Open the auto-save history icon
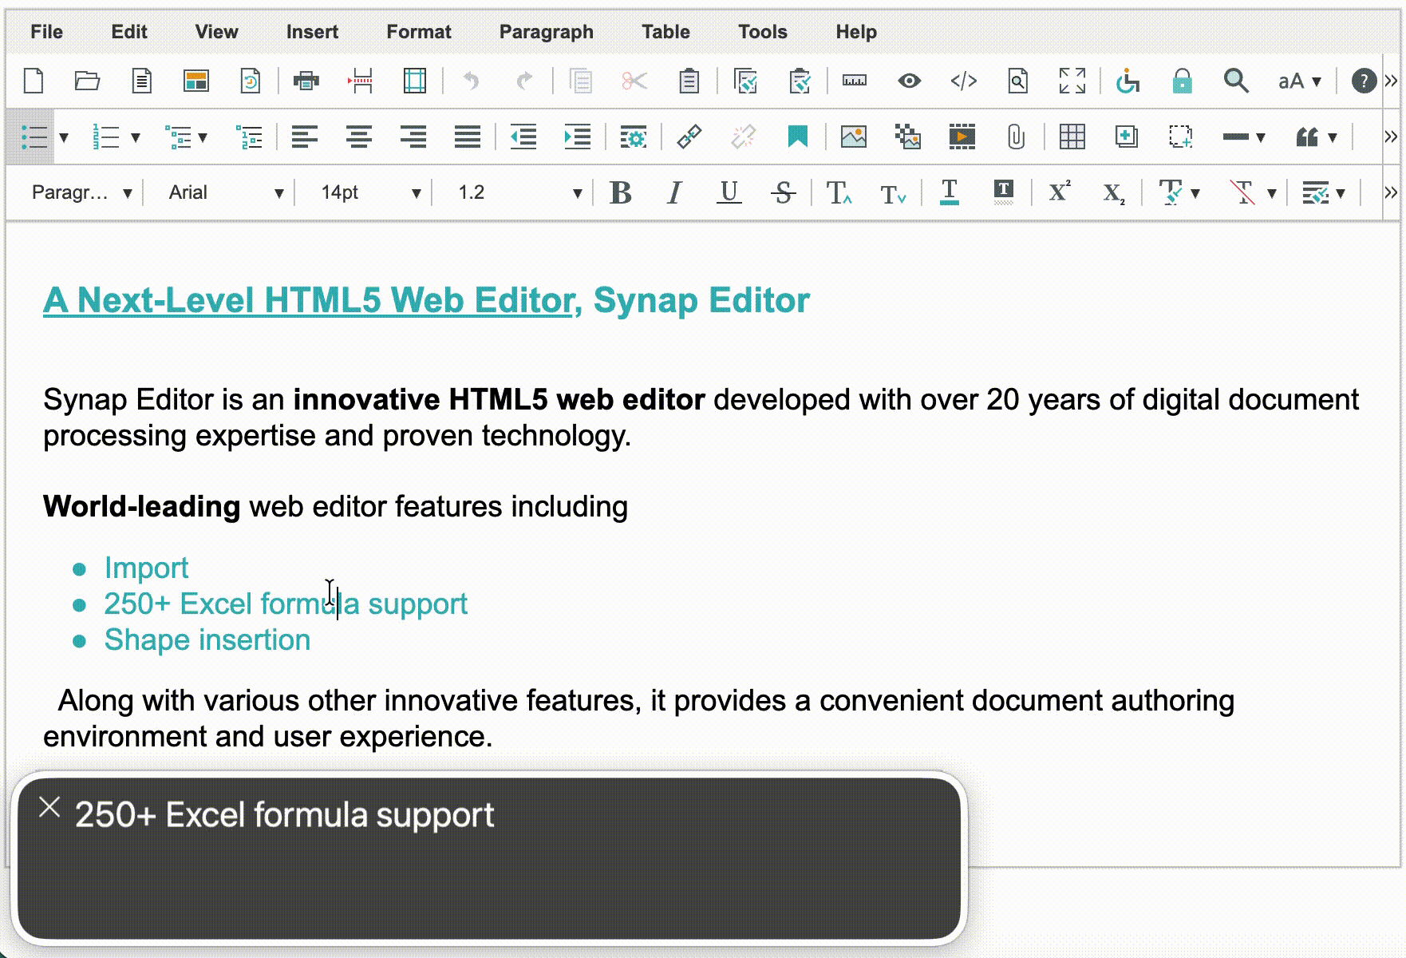This screenshot has width=1406, height=958. click(250, 81)
